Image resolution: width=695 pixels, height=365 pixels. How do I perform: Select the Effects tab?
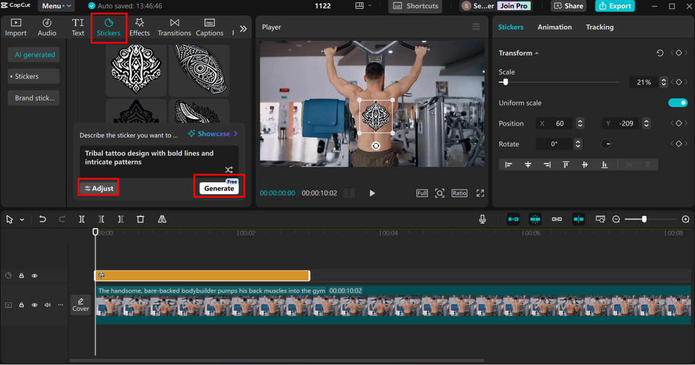140,28
